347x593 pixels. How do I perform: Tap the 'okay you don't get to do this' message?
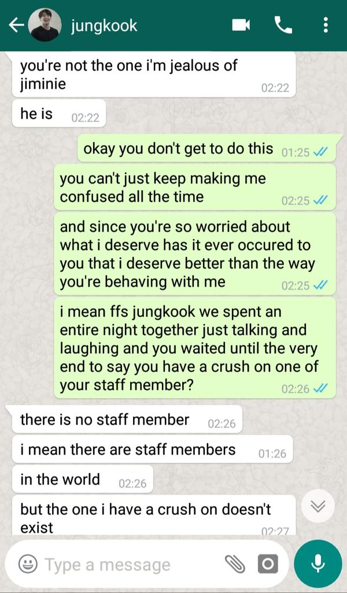(x=206, y=148)
